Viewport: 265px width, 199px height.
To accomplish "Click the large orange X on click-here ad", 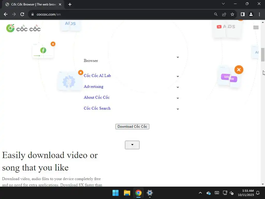I will click(x=239, y=69).
